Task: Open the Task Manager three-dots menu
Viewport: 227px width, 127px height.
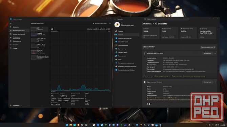Action: point(110,24)
